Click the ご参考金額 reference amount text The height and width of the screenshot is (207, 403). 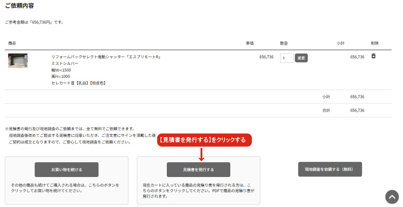point(34,22)
